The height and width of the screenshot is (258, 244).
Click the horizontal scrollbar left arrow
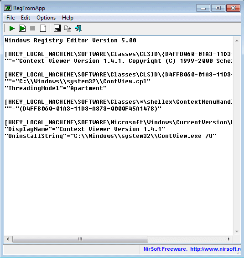[8, 239]
